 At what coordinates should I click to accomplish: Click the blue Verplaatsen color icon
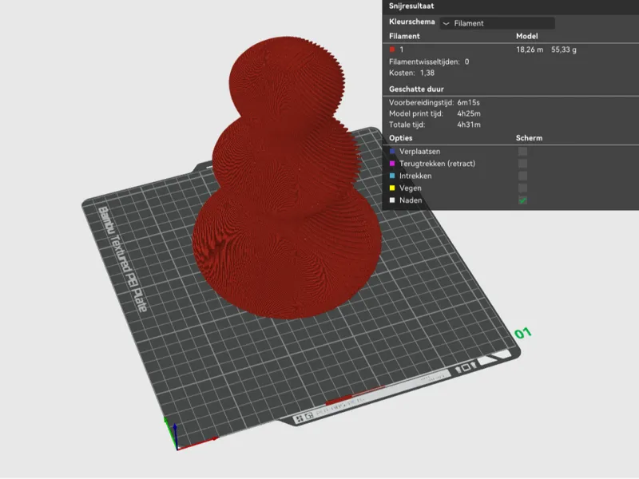392,151
